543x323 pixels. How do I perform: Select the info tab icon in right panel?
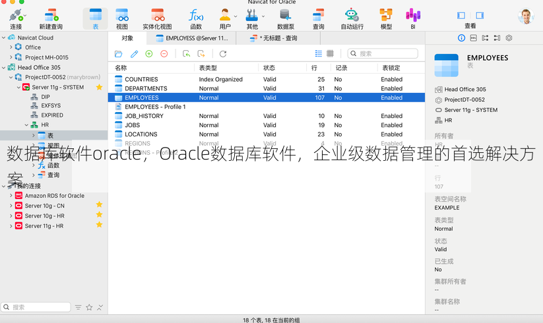[461, 38]
